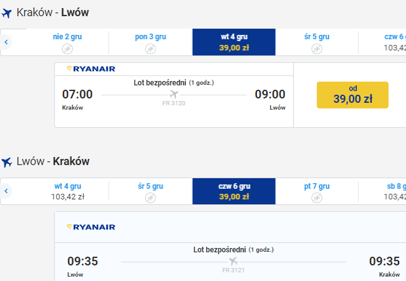Select the 09:35 Lwów to Kraków flight card
This screenshot has height=281, width=406.
(x=230, y=246)
